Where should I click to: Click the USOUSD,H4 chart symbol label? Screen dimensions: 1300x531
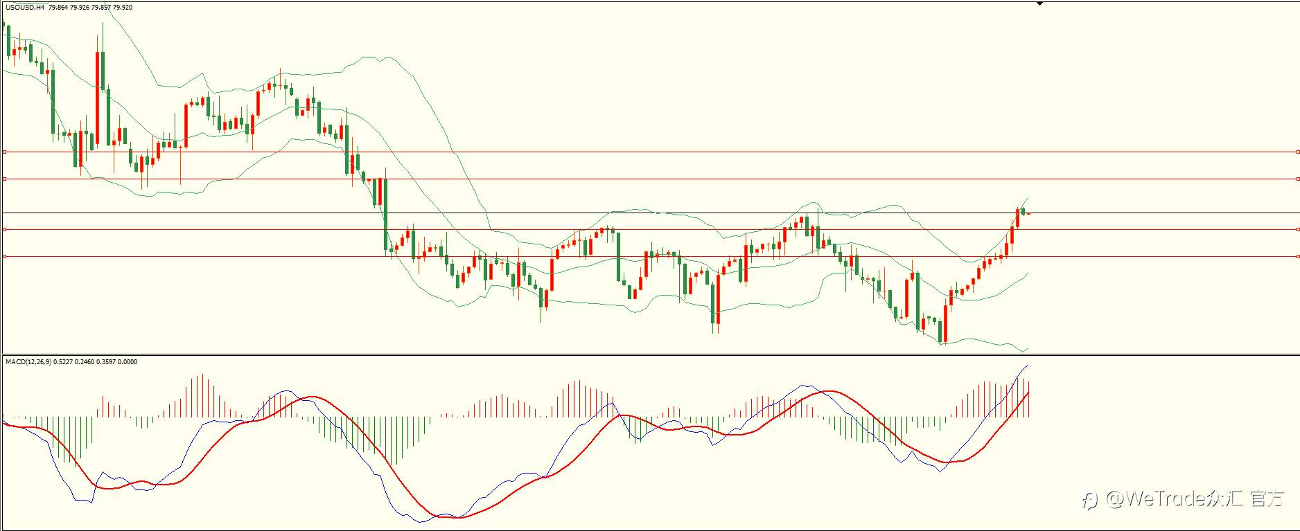(24, 7)
